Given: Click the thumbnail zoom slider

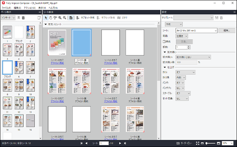Looking at the screenshot, I should 211,143.
